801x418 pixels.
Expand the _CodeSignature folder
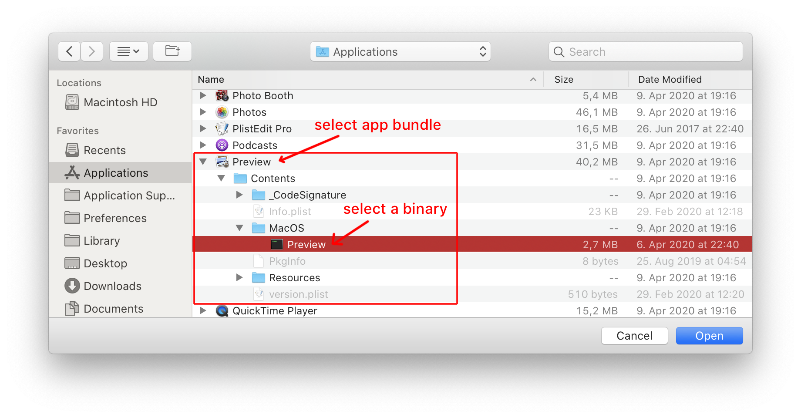[x=239, y=195]
